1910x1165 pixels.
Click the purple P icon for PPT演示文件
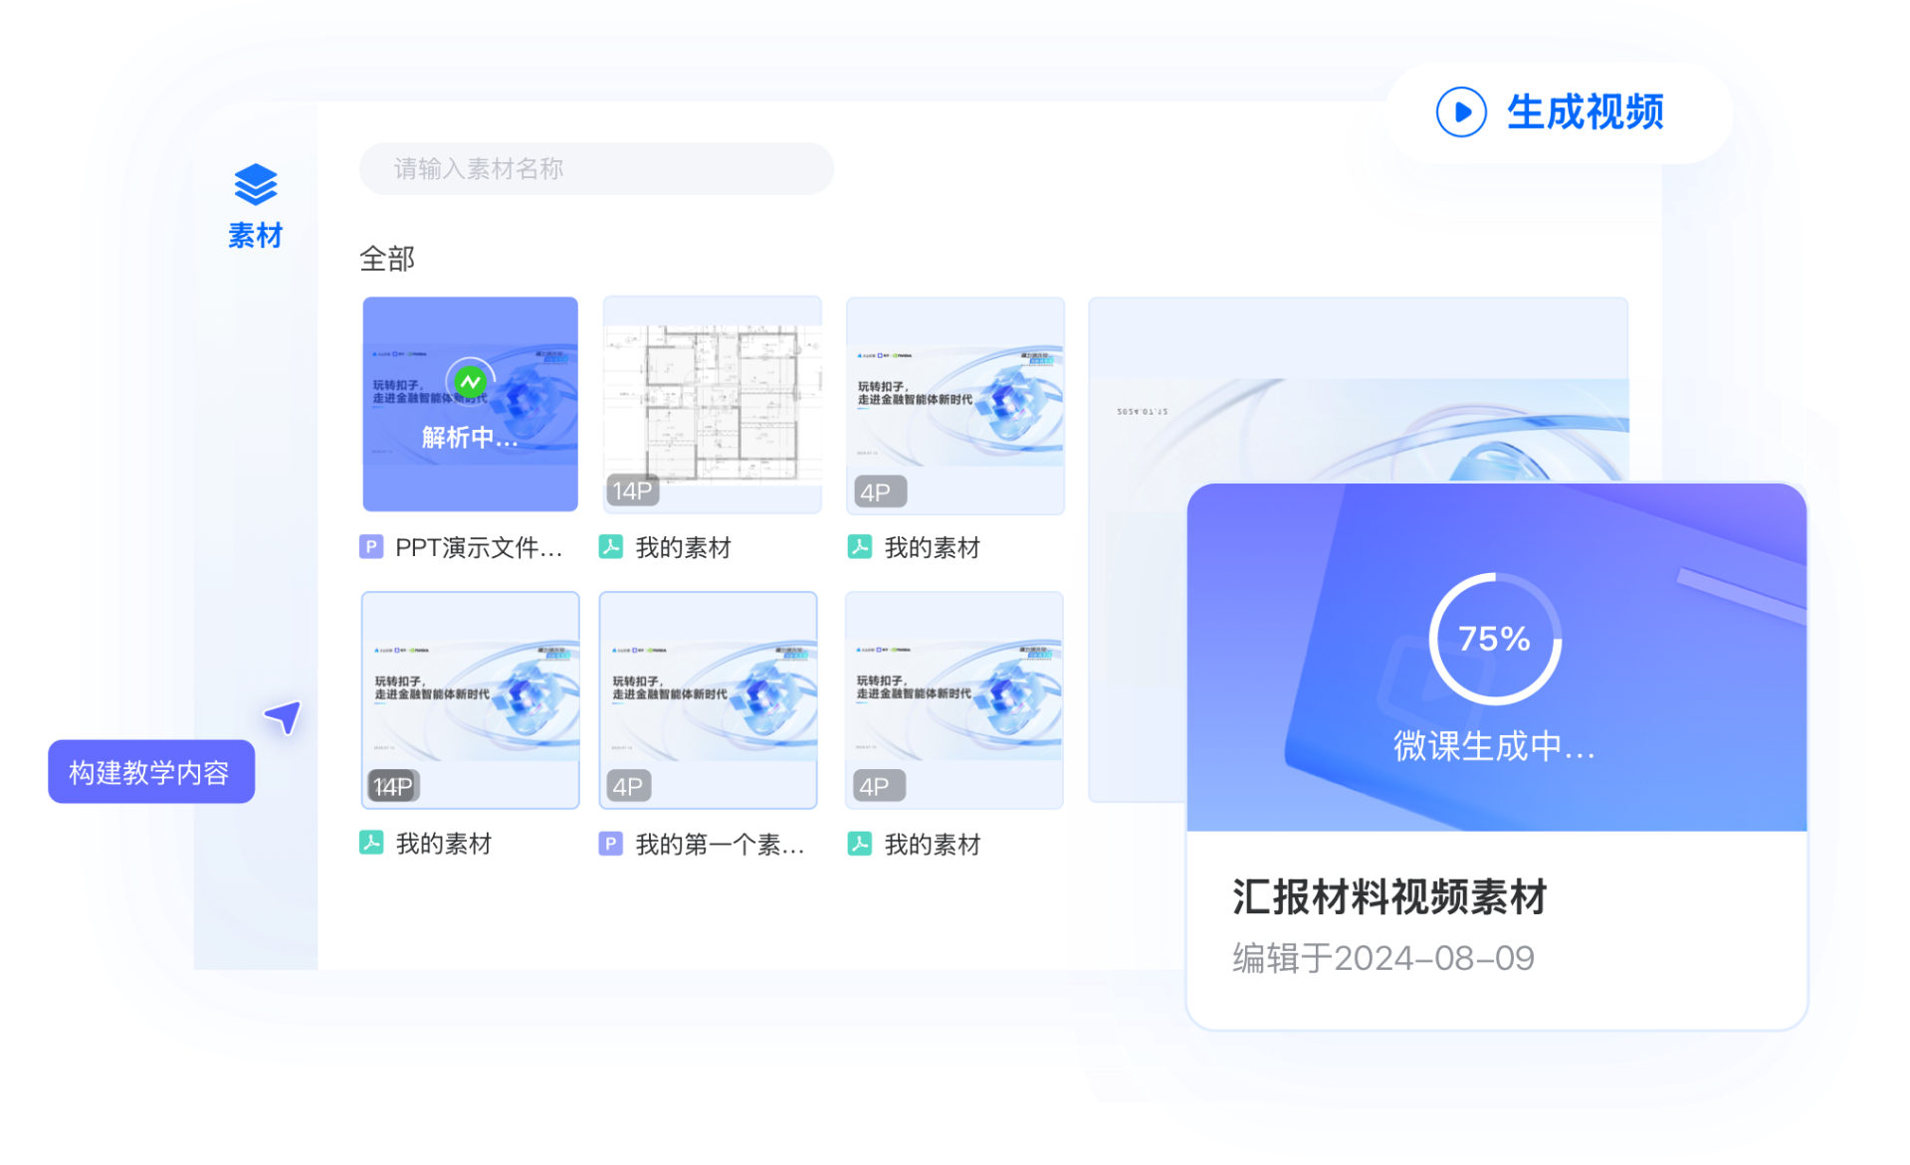[369, 546]
